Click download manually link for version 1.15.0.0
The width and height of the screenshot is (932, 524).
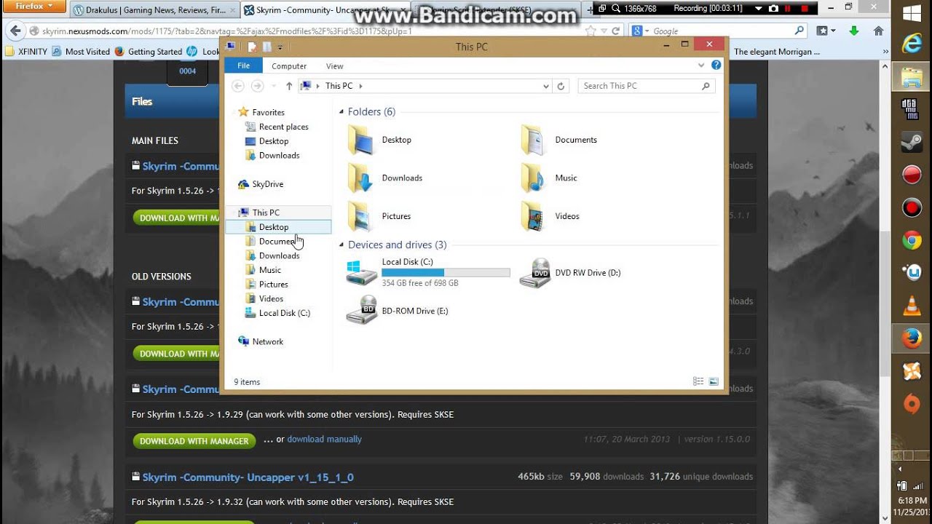point(324,440)
